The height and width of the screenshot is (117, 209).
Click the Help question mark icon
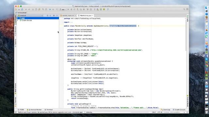(108, 9)
